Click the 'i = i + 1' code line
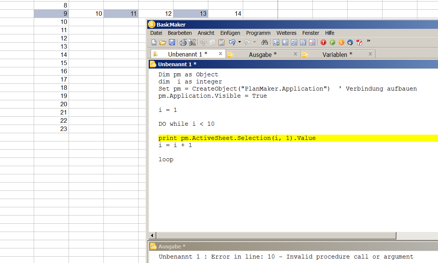This screenshot has width=438, height=263. 175,145
